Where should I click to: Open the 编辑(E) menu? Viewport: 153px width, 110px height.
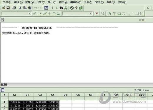tap(18, 2)
